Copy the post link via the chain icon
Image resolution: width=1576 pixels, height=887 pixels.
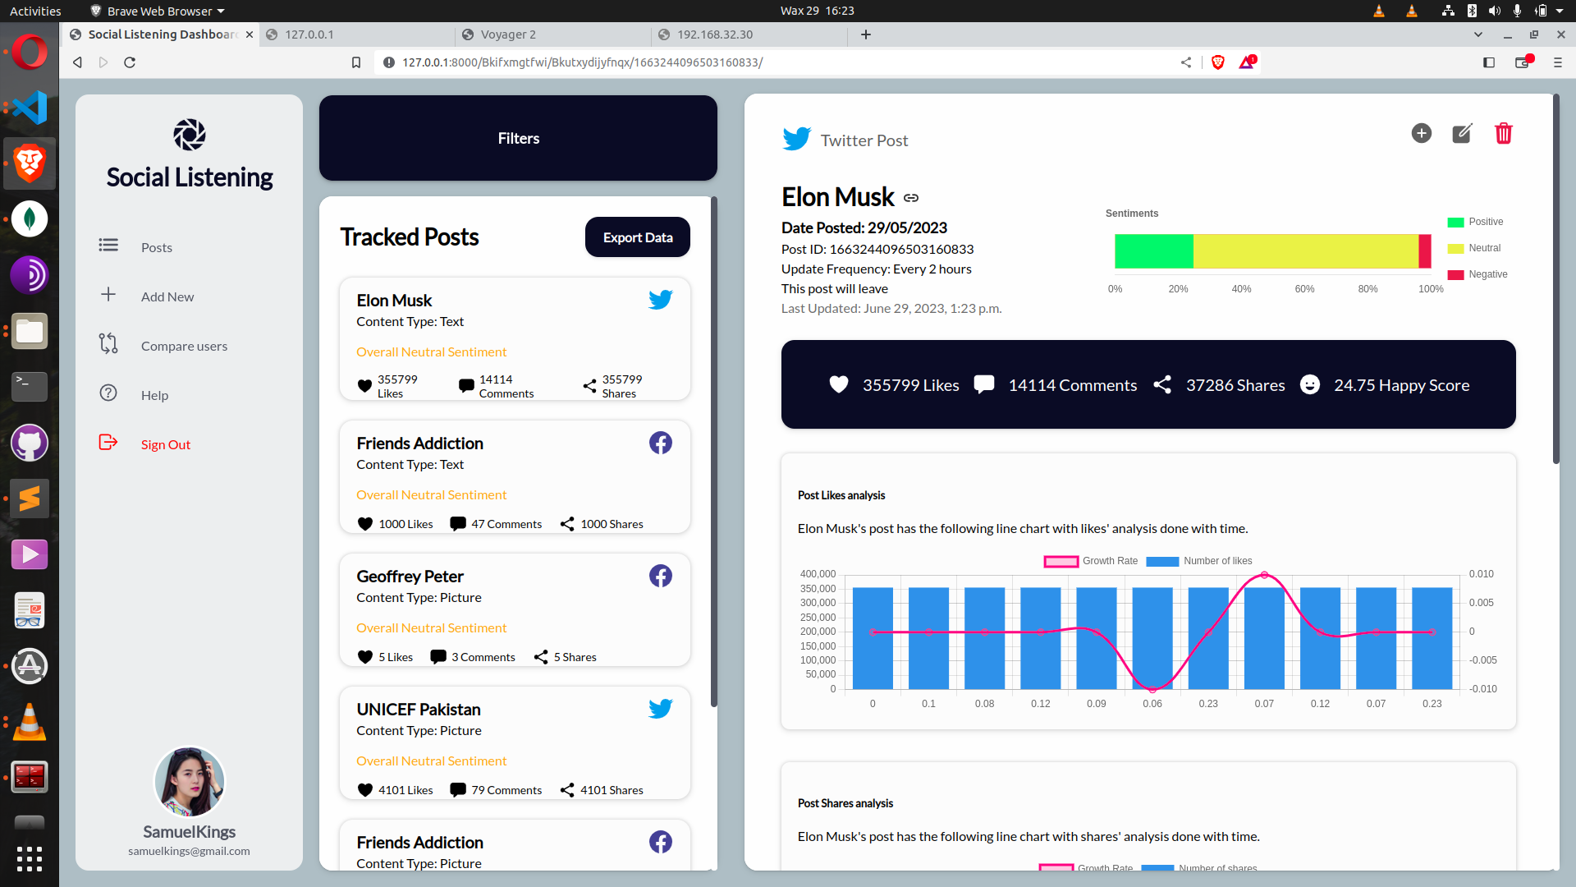pos(911,197)
